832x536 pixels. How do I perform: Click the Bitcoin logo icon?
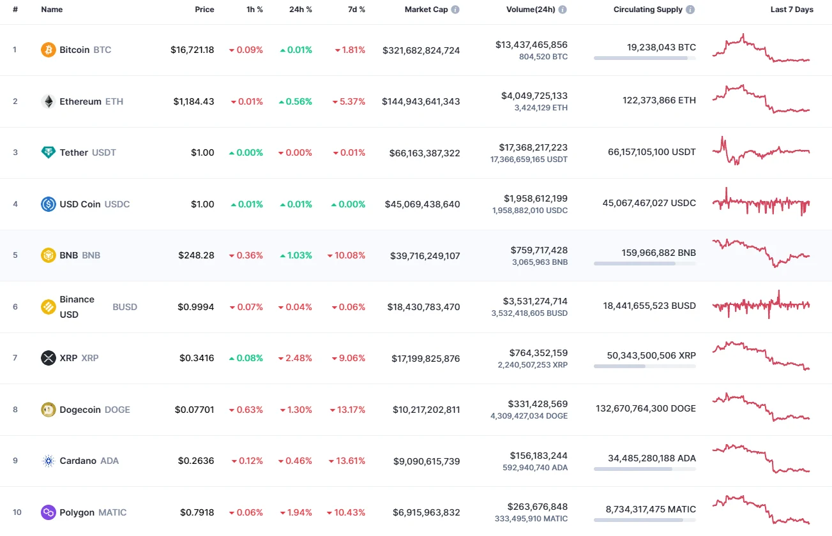(x=47, y=49)
